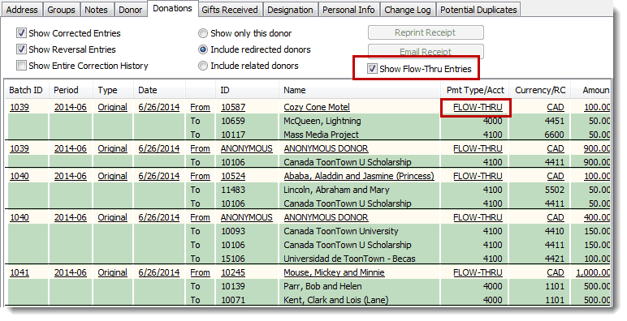Open the Potential Duplicates tab
This screenshot has height=321, width=627.
[478, 10]
